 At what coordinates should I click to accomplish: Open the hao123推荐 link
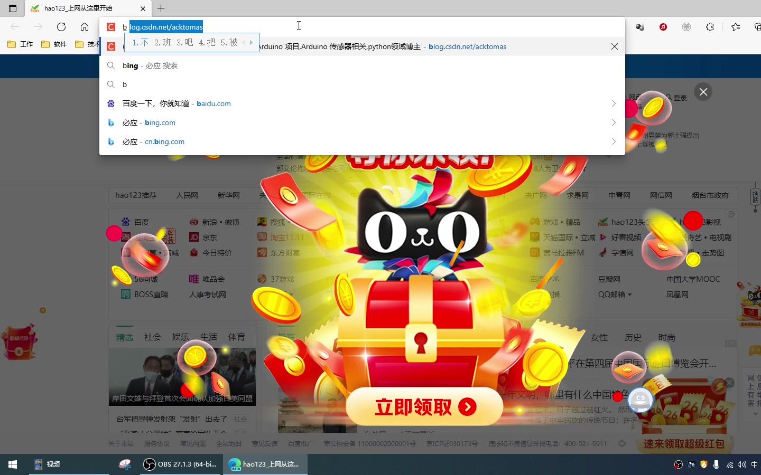click(x=136, y=195)
